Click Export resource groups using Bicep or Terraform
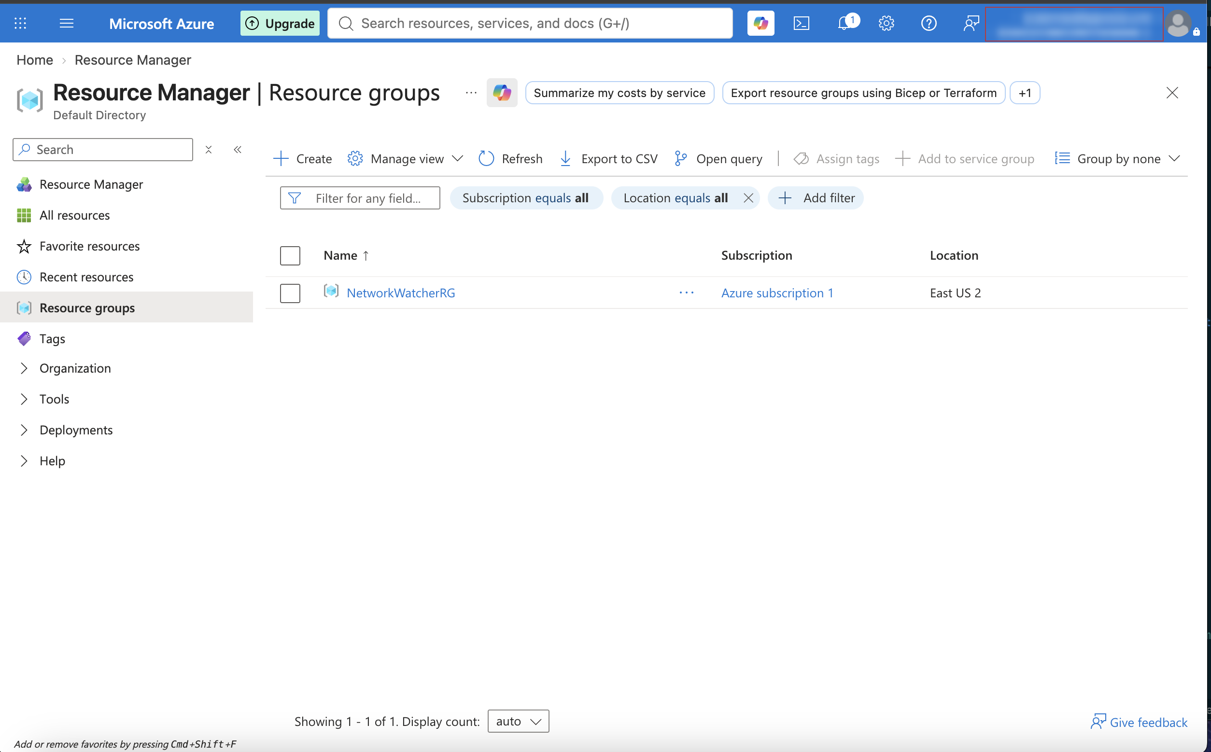This screenshot has width=1211, height=752. 863,93
